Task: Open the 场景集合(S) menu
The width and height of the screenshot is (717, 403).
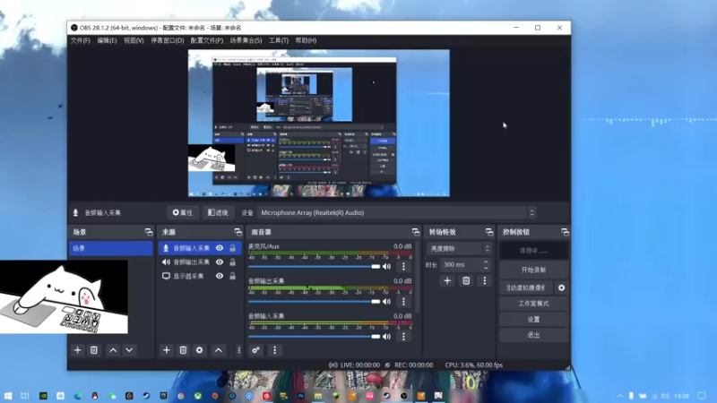Action: (246, 40)
